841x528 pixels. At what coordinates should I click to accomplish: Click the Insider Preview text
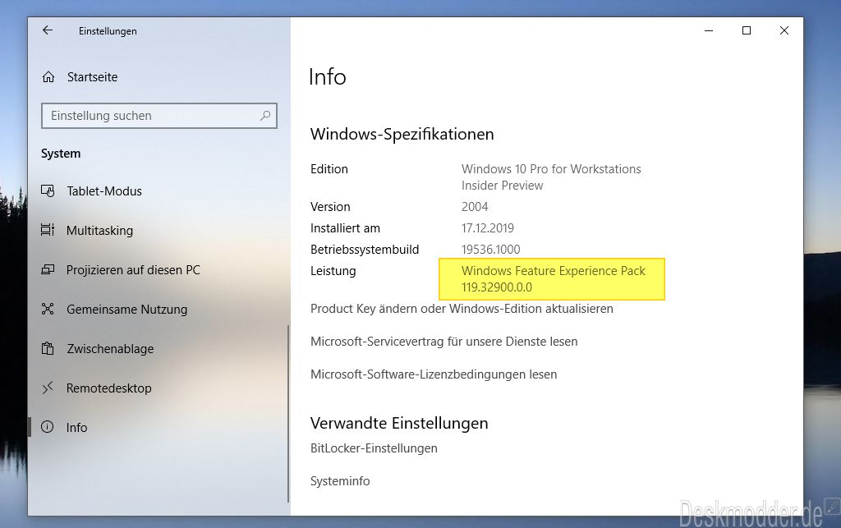(502, 185)
